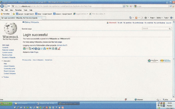Expand the Toolbox sidebar section
Screen dimensions: 175x109
pyautogui.click(x=2, y=77)
